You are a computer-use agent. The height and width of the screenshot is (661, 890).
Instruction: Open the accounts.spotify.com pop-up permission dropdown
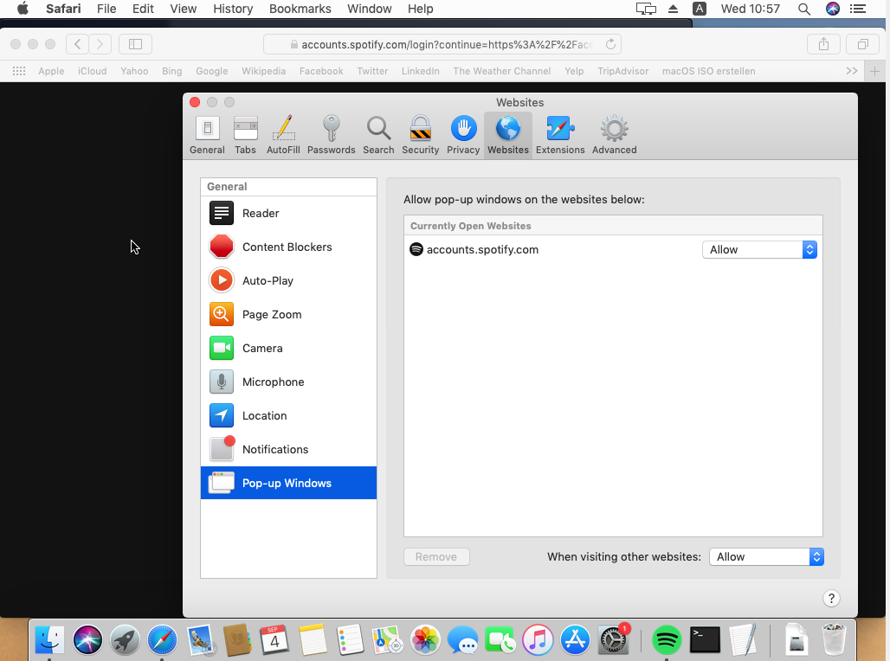(759, 250)
